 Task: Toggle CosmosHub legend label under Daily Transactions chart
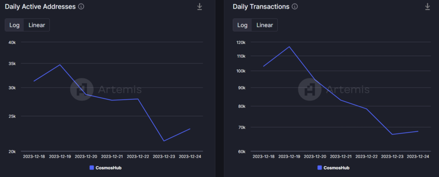point(337,168)
